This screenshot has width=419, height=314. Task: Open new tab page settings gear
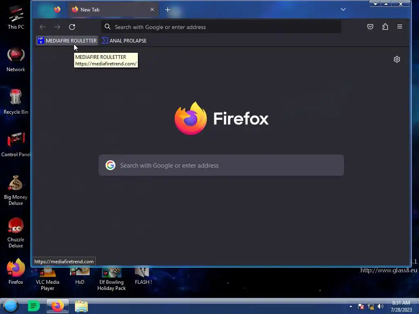[397, 59]
